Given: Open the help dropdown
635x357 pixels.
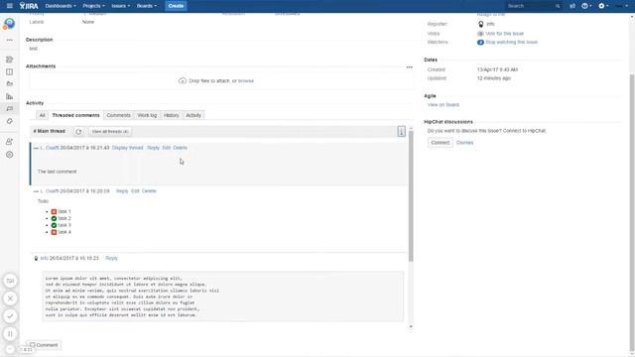Looking at the screenshot, I should [586, 6].
